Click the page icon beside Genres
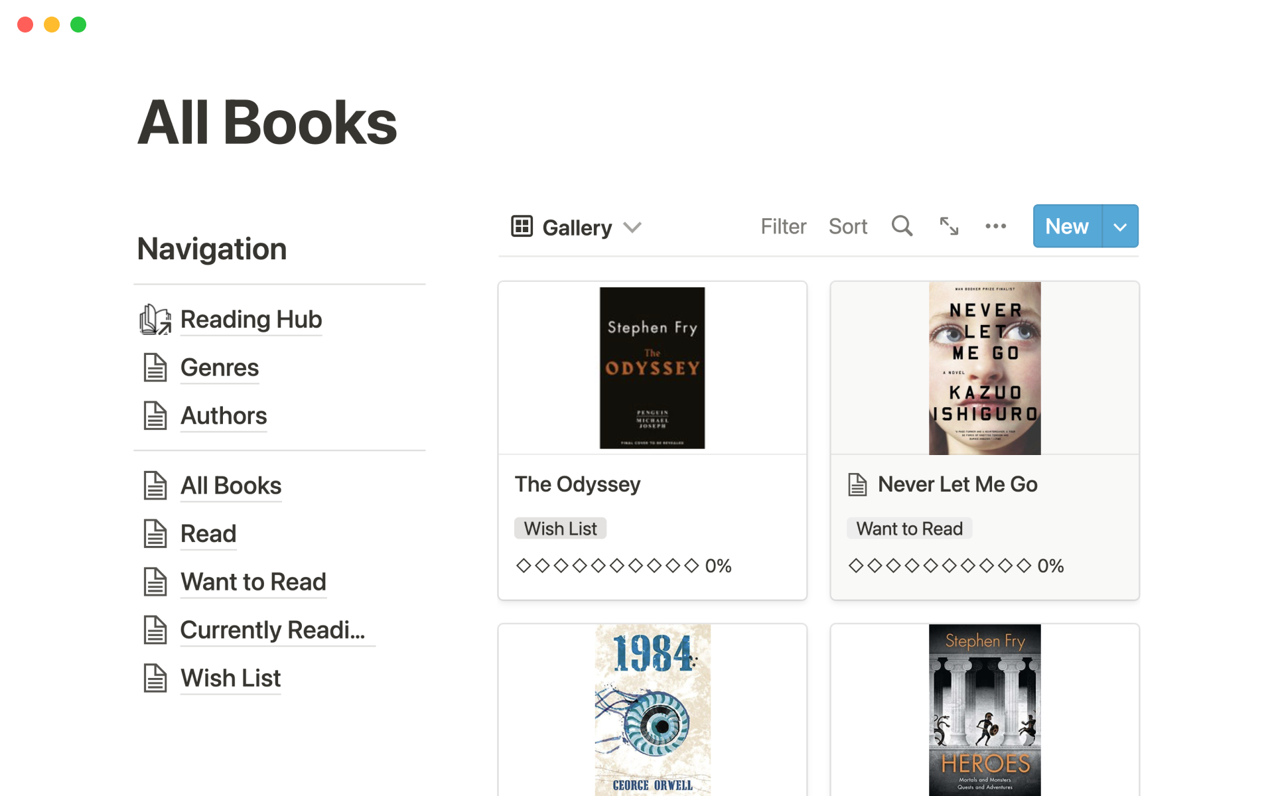The width and height of the screenshot is (1274, 796). 155,367
